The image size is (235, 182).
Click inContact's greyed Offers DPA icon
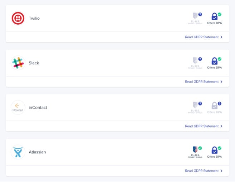coord(215,106)
